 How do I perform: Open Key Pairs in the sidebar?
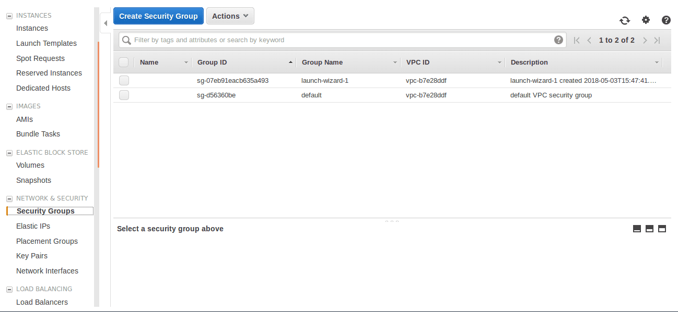(x=32, y=256)
